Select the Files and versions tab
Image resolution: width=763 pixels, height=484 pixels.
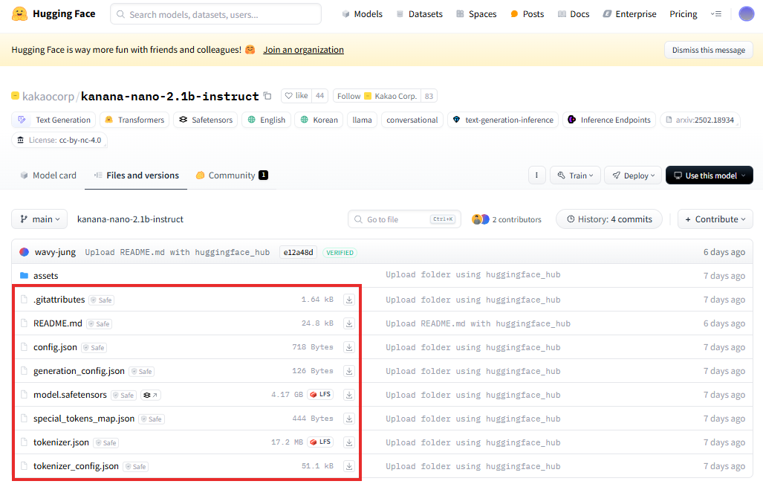pos(136,175)
